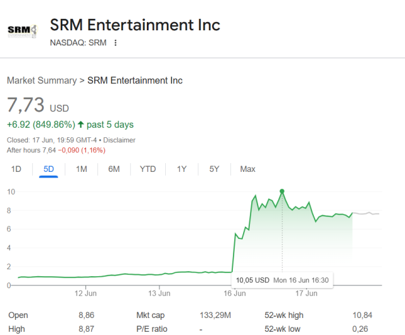Click the 12 Jun axis label

click(x=85, y=293)
